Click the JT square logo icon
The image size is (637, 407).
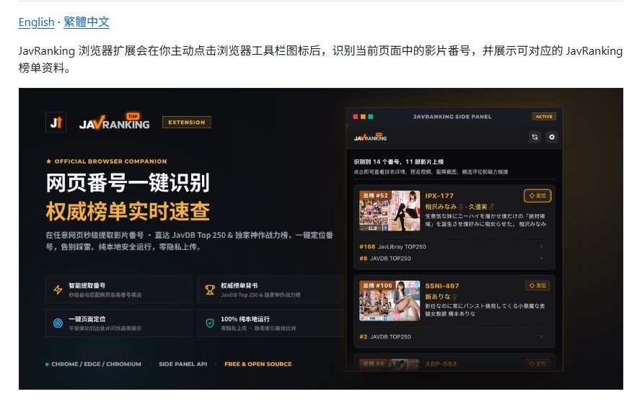[56, 122]
